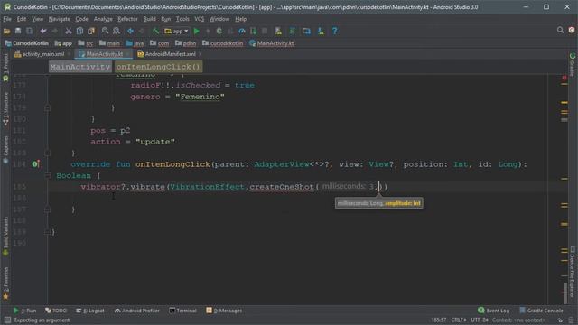The image size is (578, 325).
Task: Open the Code menu
Action: pos(81,19)
